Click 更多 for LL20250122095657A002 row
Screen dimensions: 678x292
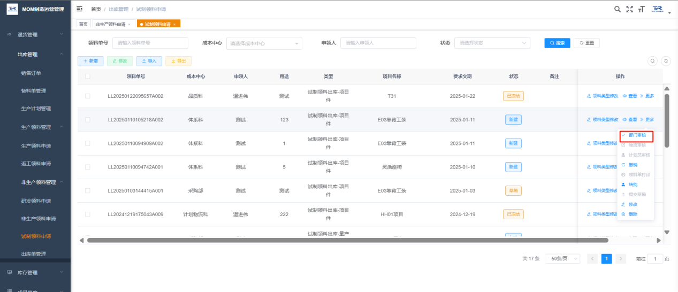tap(647, 96)
